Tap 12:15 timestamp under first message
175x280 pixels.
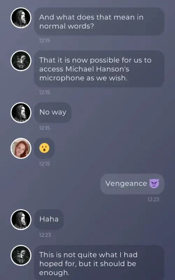[45, 41]
